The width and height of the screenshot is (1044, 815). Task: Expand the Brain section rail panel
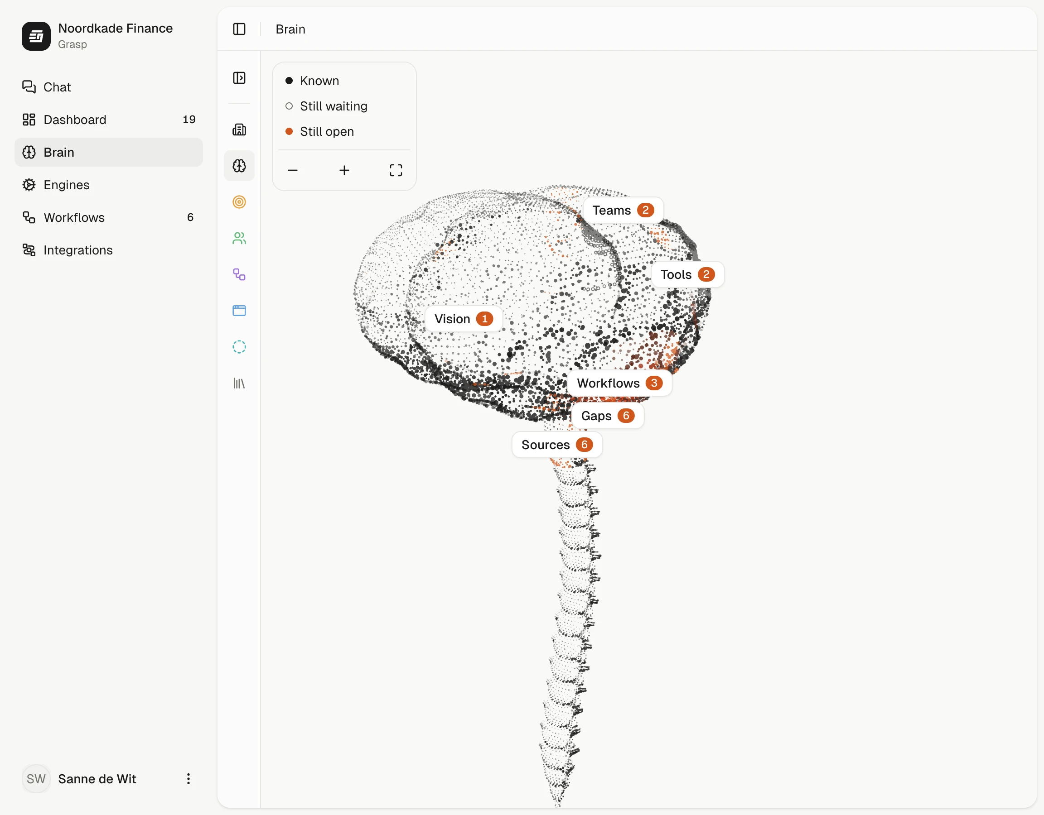tap(239, 78)
